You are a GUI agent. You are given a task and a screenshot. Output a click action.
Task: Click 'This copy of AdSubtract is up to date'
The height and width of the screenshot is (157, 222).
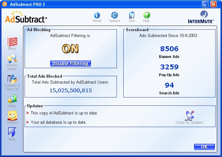tap(64, 113)
